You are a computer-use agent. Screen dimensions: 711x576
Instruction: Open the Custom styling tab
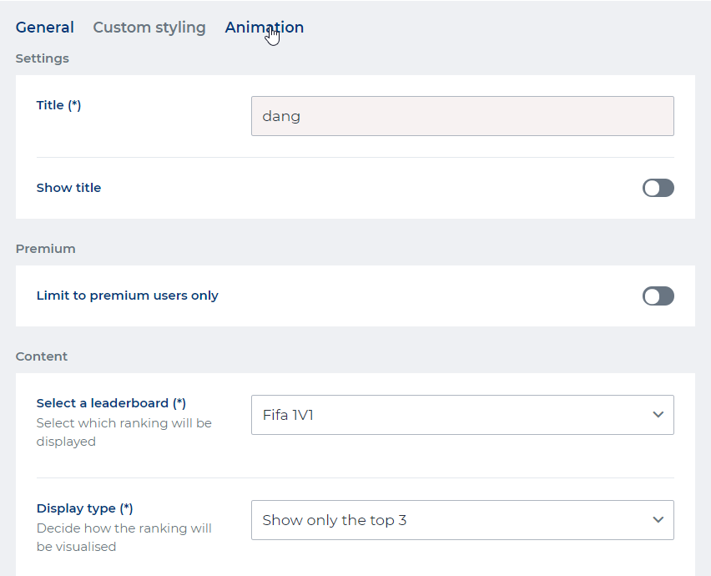point(149,28)
